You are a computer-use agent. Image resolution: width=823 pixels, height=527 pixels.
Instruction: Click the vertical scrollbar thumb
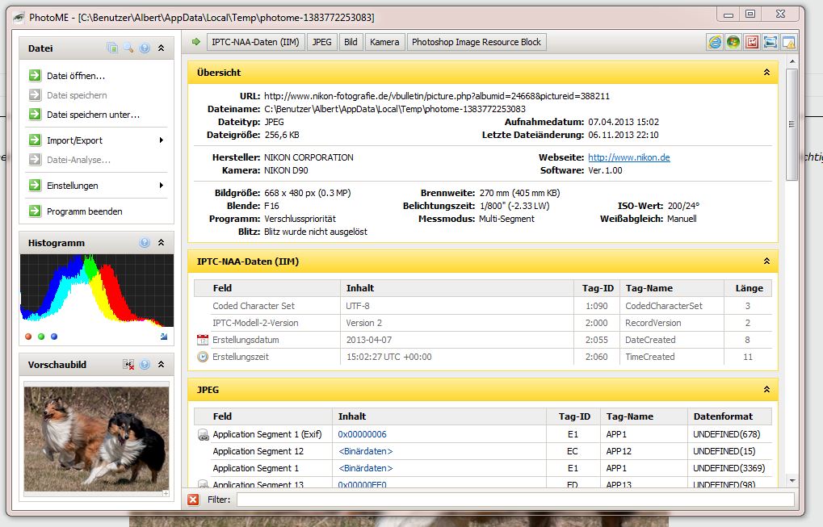(792, 124)
